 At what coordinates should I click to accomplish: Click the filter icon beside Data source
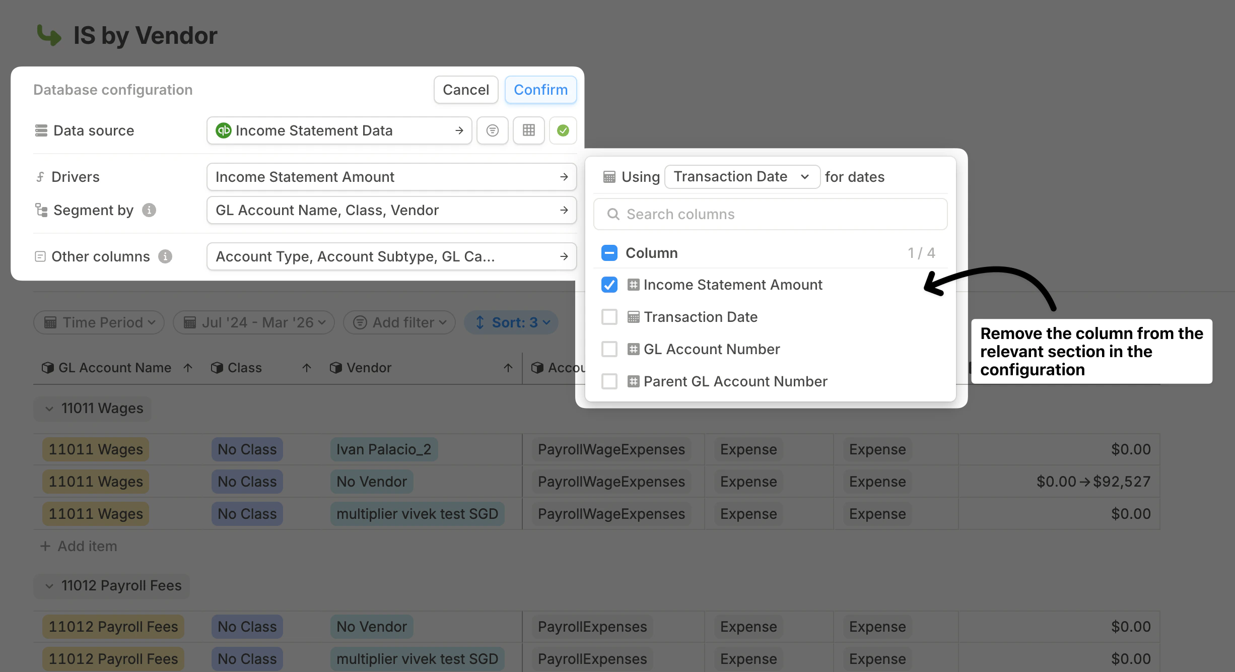(x=492, y=130)
